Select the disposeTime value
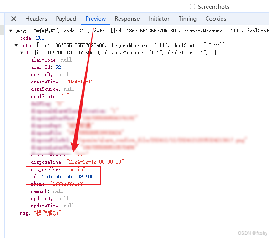 (95, 162)
